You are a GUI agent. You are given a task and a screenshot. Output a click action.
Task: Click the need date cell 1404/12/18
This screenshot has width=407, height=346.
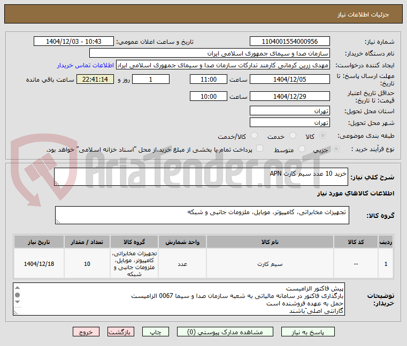[x=39, y=264]
